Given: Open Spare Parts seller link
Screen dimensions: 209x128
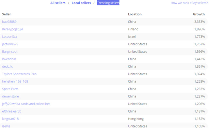Looking at the screenshot, I should [x=10, y=89].
